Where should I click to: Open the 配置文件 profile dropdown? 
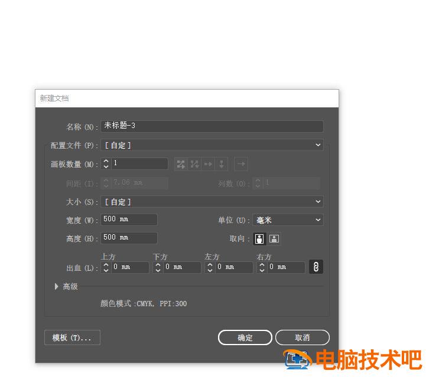pyautogui.click(x=212, y=145)
